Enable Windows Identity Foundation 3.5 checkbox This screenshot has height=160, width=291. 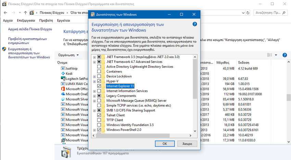tap(99, 125)
